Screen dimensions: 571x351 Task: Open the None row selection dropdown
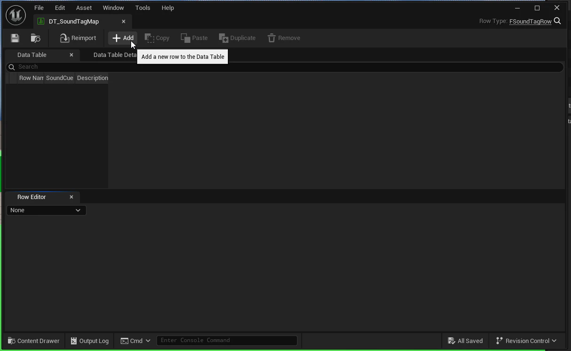(x=46, y=210)
